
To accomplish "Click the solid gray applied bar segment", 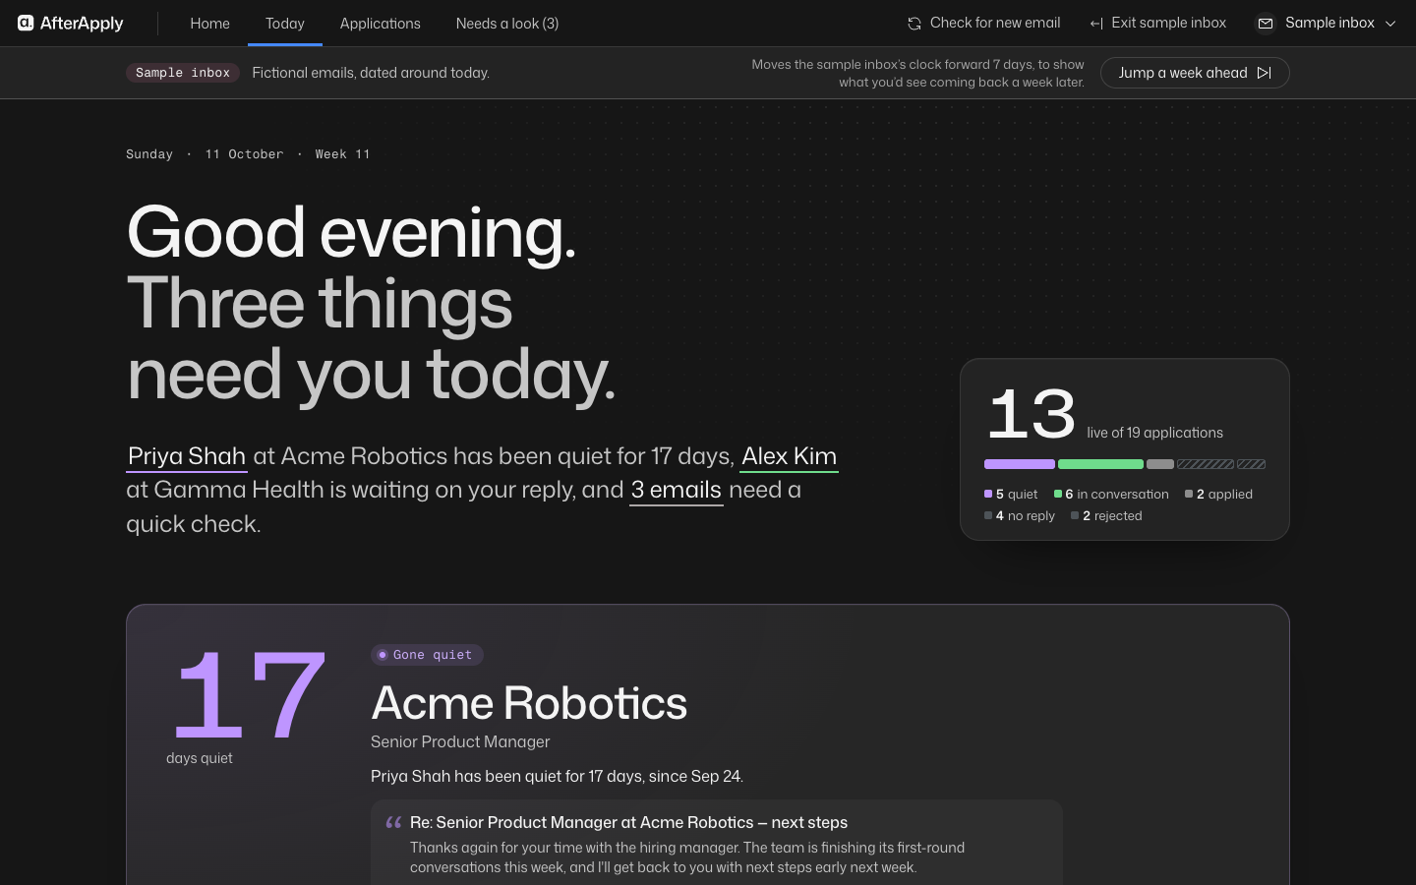I will [1160, 464].
